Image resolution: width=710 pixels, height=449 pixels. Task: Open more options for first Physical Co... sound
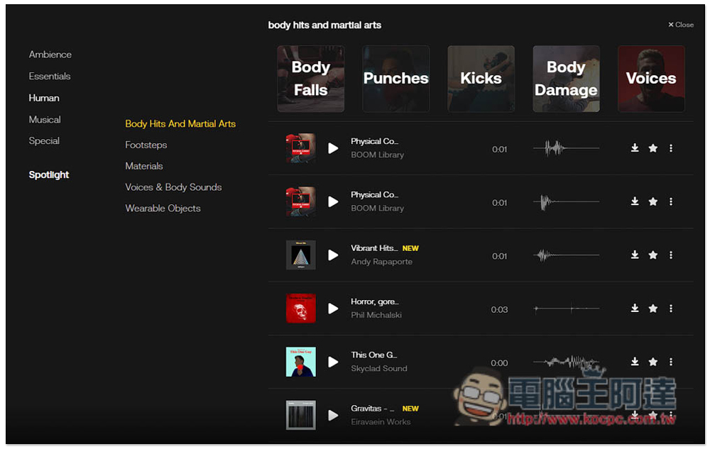tap(671, 148)
